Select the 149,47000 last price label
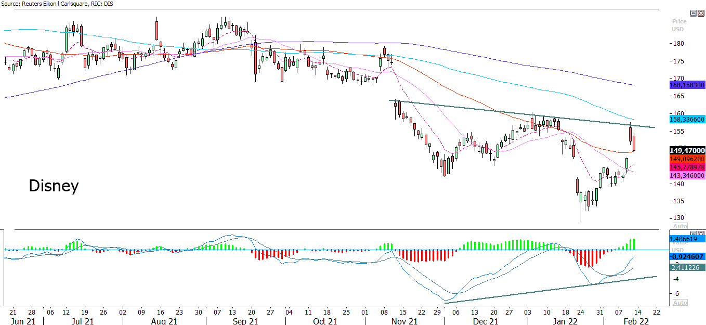The width and height of the screenshot is (706, 325). 687,150
